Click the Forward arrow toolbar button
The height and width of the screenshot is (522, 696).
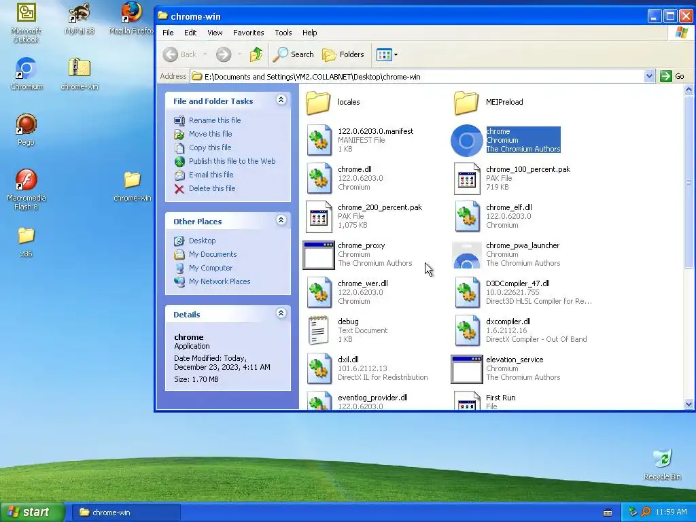pyautogui.click(x=224, y=54)
